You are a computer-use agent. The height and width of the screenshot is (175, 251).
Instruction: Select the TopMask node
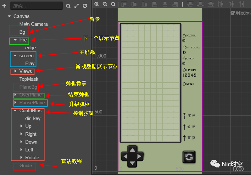point(29,79)
